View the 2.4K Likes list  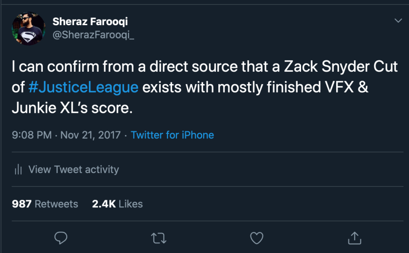pos(117,204)
